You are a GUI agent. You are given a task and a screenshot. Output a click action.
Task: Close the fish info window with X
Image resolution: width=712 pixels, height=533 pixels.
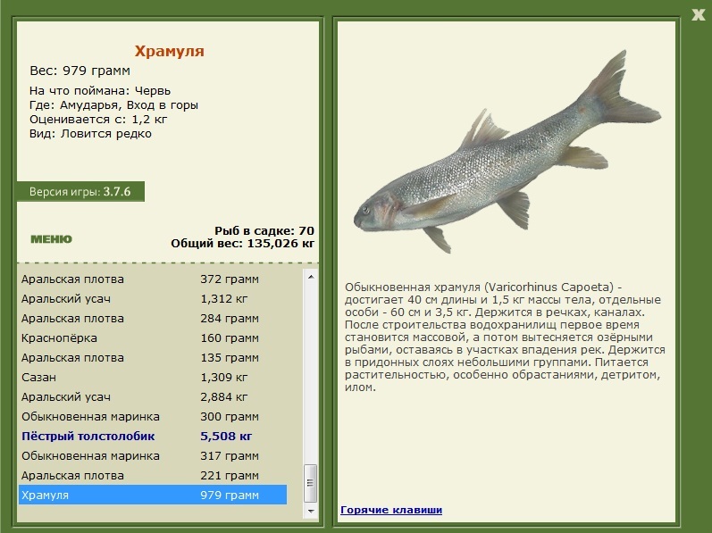(698, 14)
